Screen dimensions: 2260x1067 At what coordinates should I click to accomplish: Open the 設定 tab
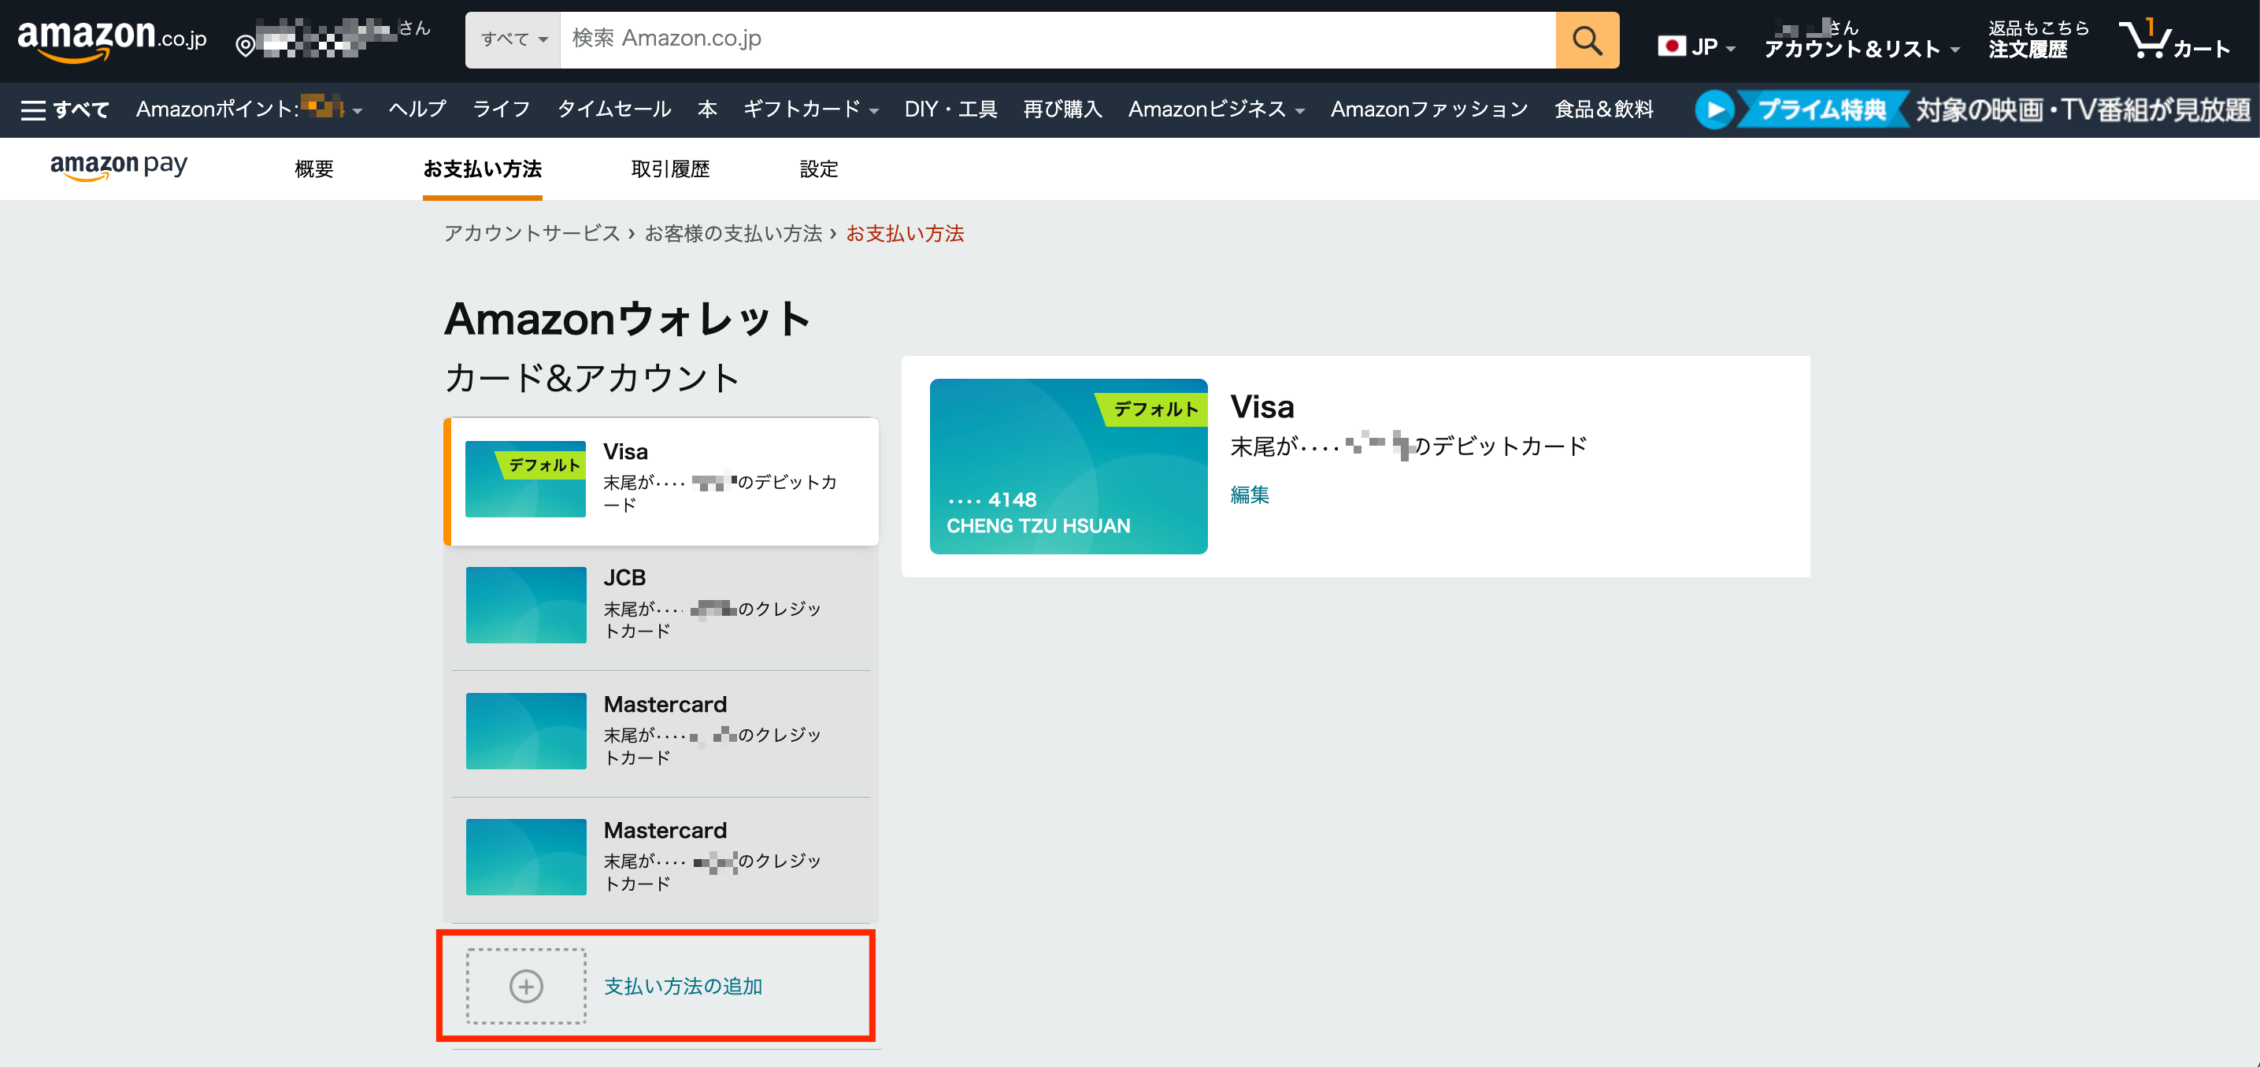tap(818, 169)
